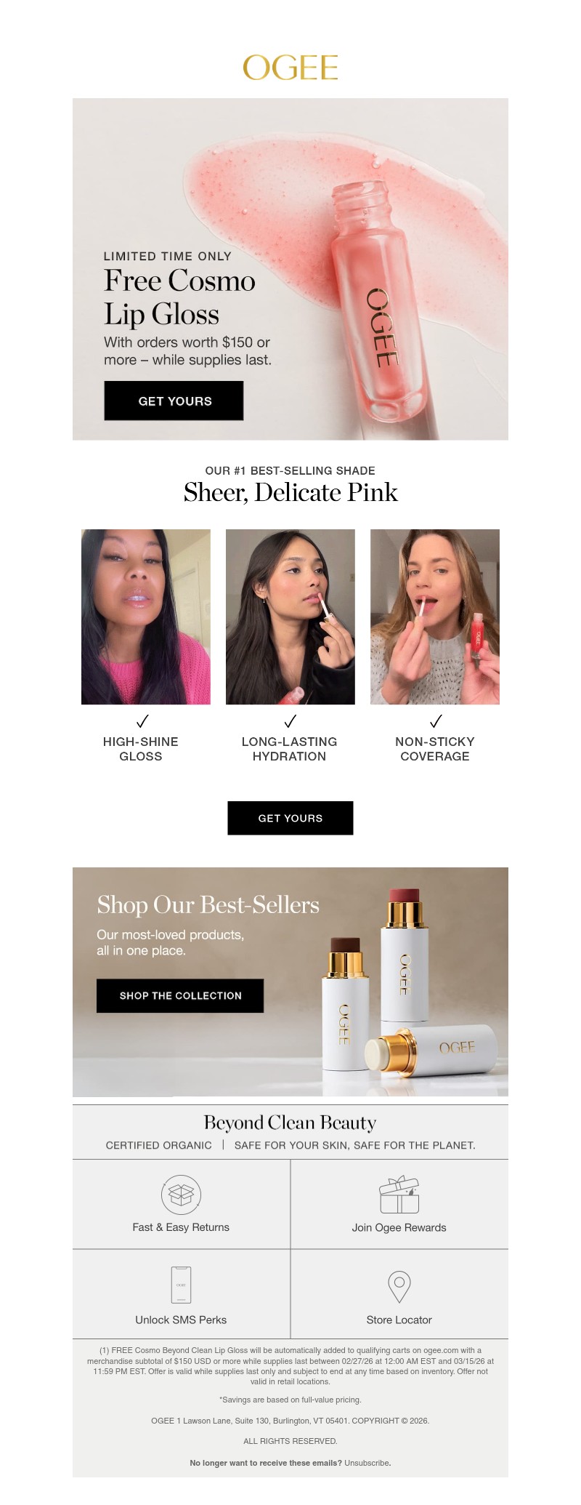Follow the Unsubscribe link in footer

click(367, 1463)
